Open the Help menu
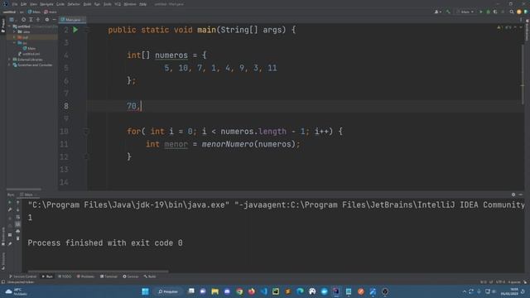The height and width of the screenshot is (298, 530). 143,4
